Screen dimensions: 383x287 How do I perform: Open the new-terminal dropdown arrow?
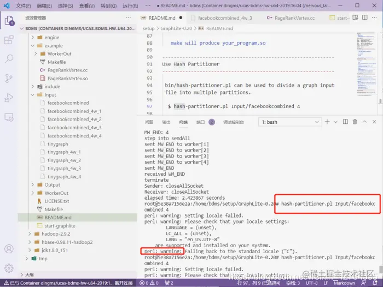(x=335, y=122)
